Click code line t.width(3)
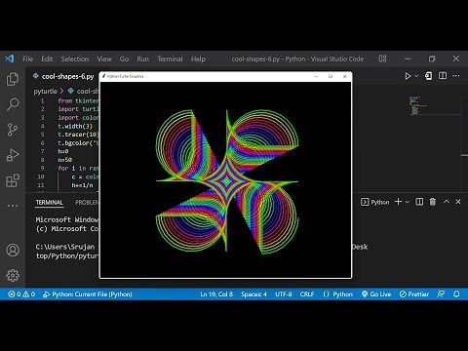 tap(75, 126)
